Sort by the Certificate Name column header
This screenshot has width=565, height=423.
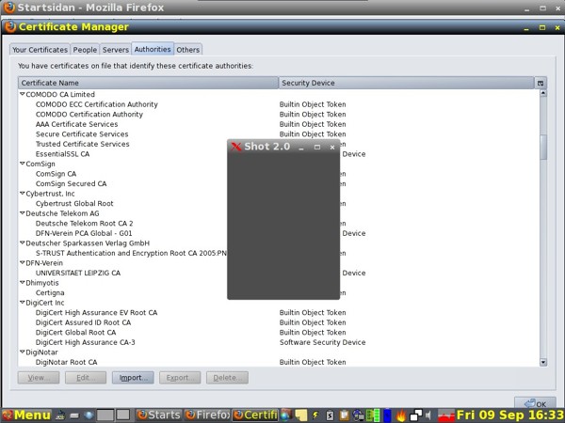[148, 83]
